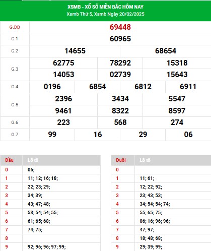Viewport: 211px width, 251px height.
Task: Click the G.2 number 14655
Action: [75, 51]
